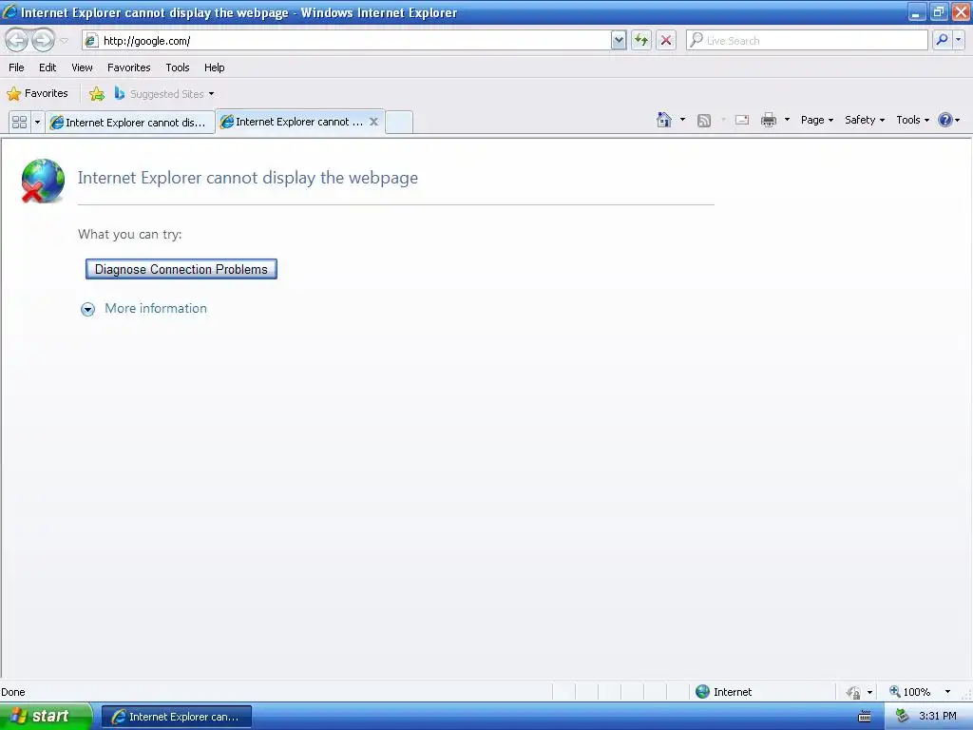Expand More information arrow icon
The width and height of the screenshot is (973, 730).
(x=88, y=309)
